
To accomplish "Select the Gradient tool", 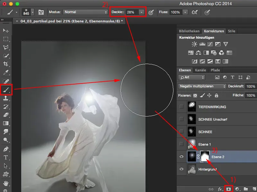I will coord(6,123).
